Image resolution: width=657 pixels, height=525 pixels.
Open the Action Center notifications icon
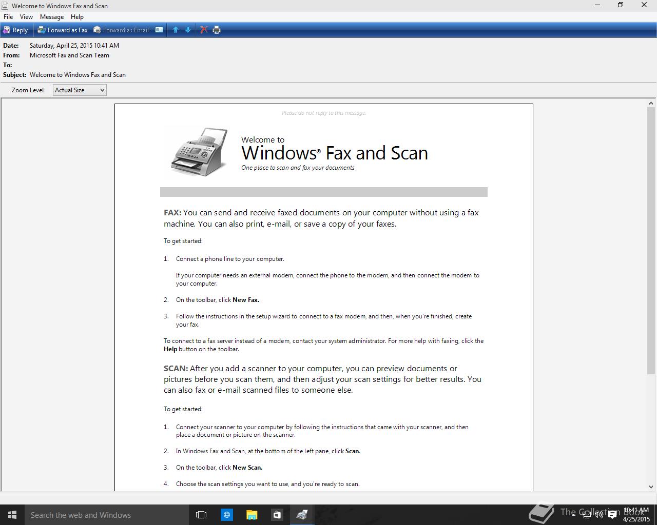pyautogui.click(x=612, y=515)
